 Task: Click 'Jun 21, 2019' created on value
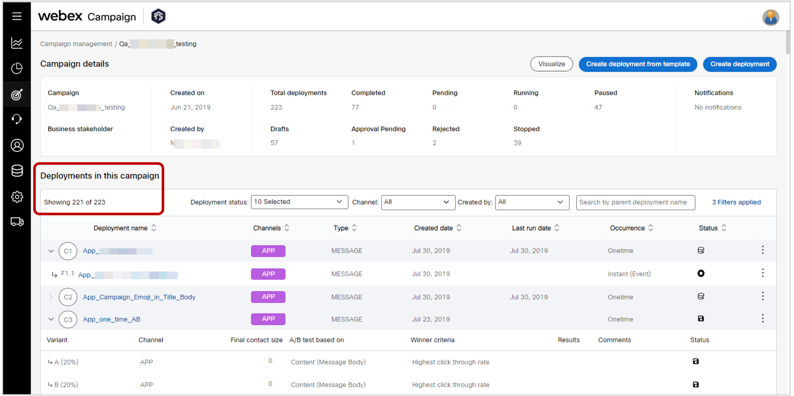pyautogui.click(x=190, y=107)
